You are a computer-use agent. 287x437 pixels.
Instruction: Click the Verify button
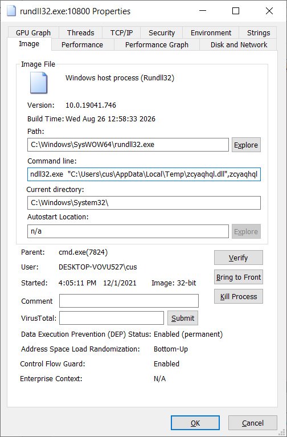click(x=238, y=258)
